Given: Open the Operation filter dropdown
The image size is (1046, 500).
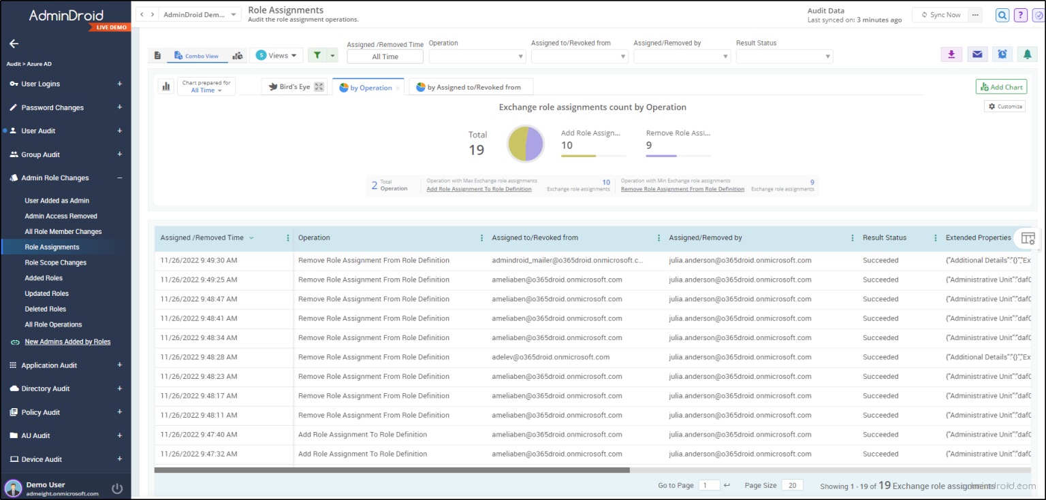Looking at the screenshot, I should click(477, 56).
